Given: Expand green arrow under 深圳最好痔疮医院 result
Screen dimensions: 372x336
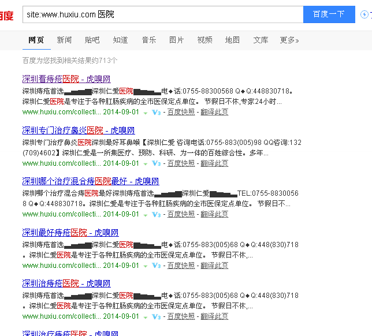Looking at the screenshot, I should click(146, 266).
